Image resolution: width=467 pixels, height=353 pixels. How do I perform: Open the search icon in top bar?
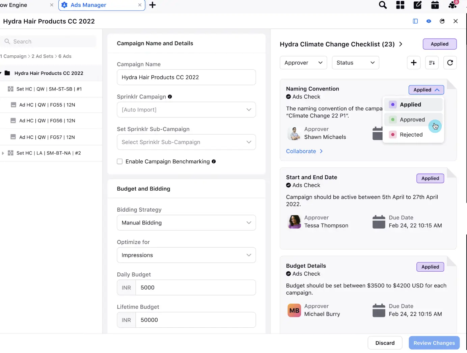(x=383, y=5)
